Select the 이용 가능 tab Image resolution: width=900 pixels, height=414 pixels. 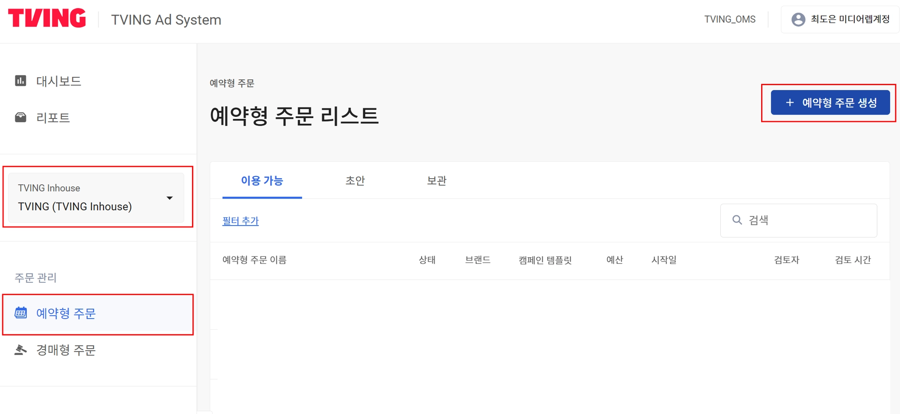click(x=262, y=180)
